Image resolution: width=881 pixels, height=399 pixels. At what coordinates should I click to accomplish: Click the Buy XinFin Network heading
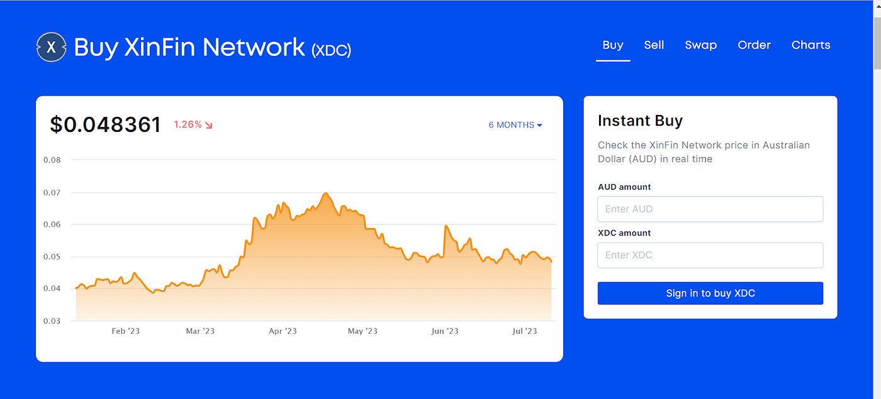tap(189, 47)
